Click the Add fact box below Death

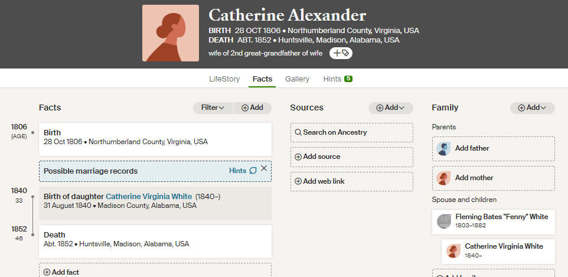point(155,270)
